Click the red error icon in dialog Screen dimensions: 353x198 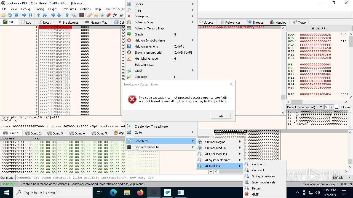(132, 99)
